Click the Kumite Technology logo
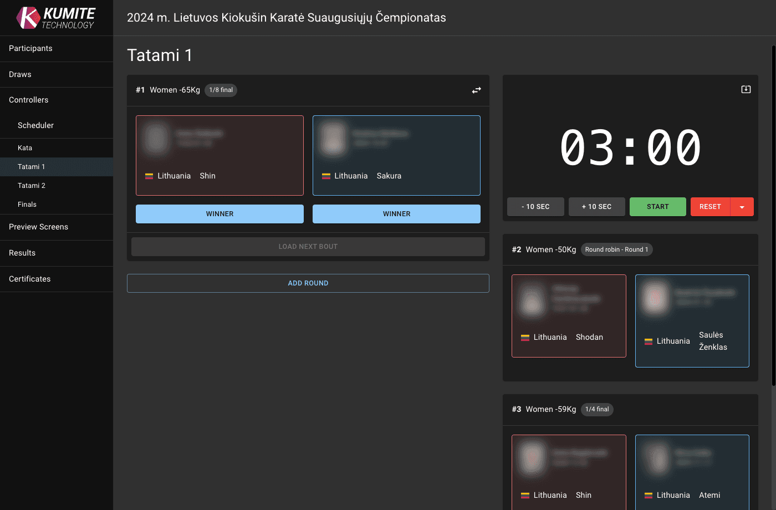The image size is (776, 510). click(56, 17)
